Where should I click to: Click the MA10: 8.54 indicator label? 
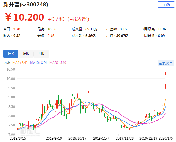point(38,63)
